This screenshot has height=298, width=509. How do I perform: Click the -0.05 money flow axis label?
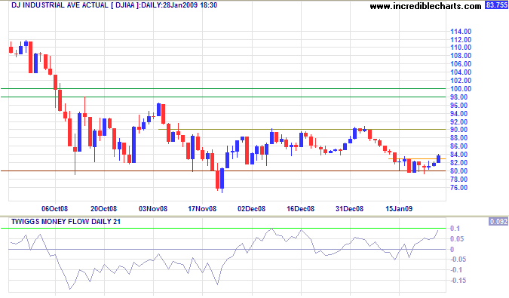458,260
